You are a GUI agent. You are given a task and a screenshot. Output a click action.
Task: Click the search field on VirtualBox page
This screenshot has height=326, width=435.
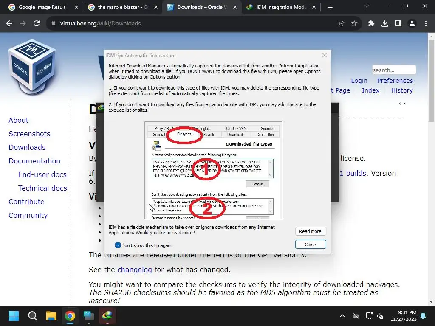pos(394,70)
